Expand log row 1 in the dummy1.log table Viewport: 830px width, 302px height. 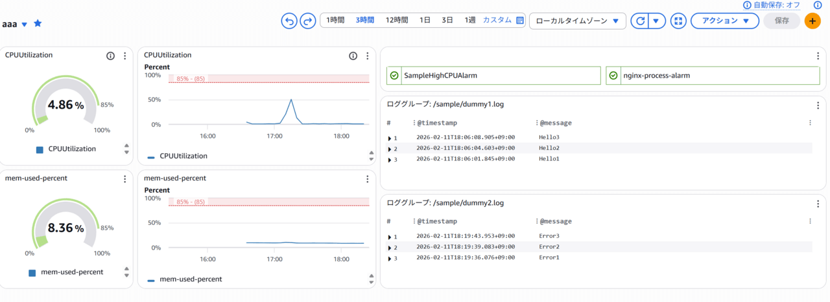coord(390,138)
